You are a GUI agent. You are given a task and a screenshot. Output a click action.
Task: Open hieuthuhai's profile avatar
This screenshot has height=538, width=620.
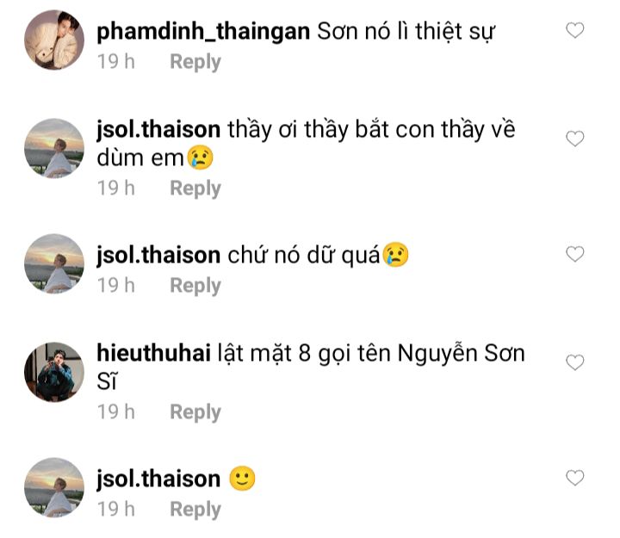(x=54, y=372)
